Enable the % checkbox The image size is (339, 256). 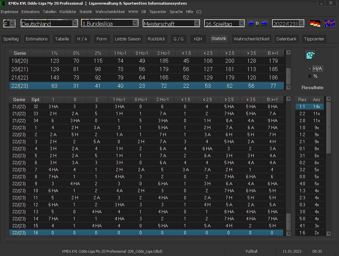point(310,76)
